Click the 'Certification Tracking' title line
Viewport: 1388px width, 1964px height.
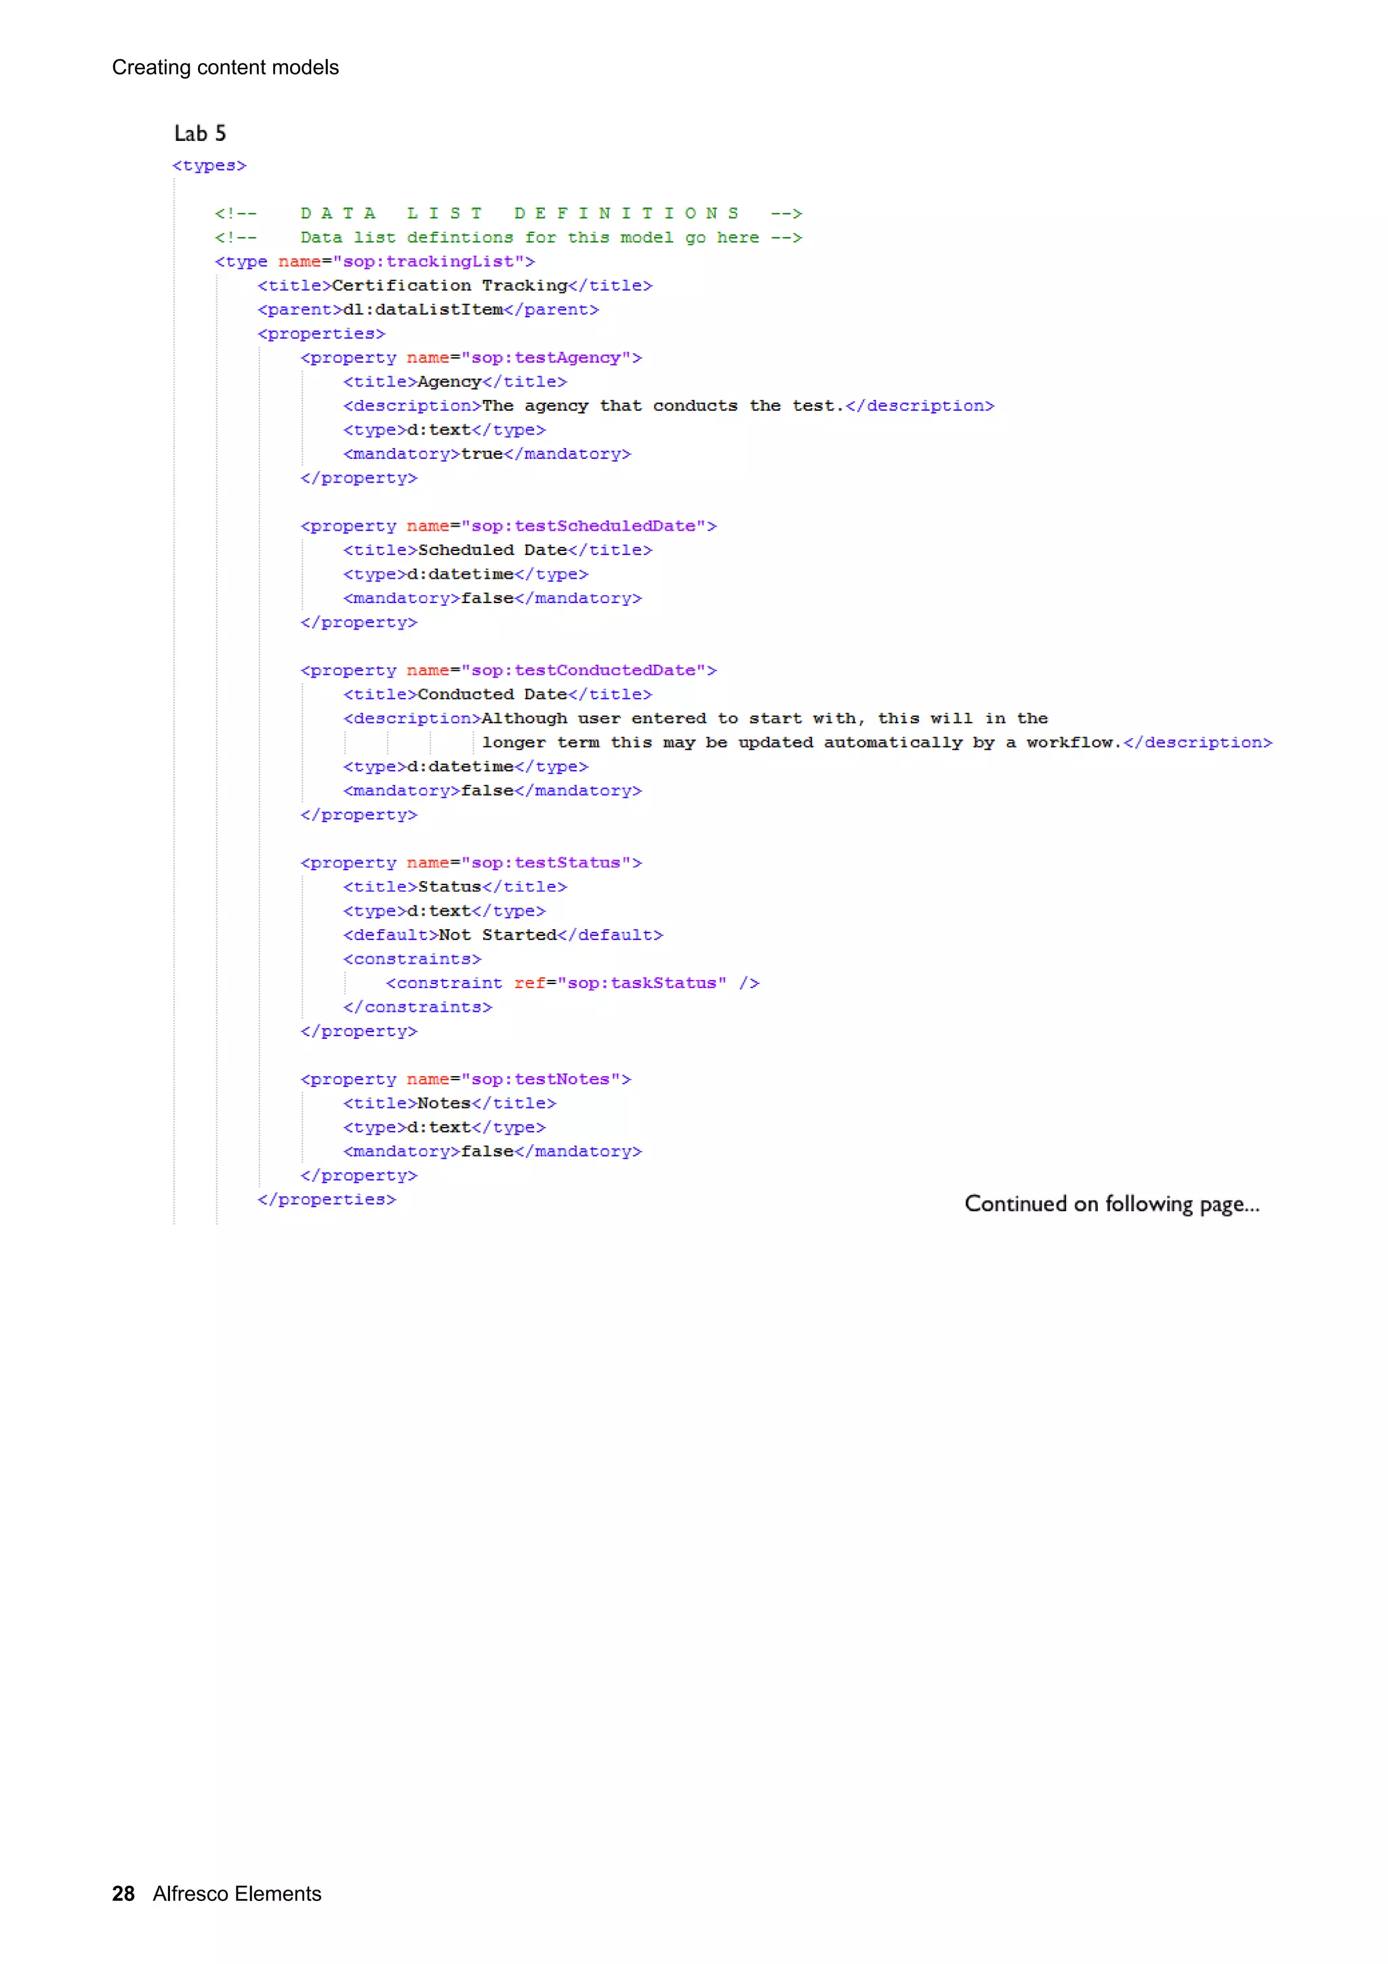(455, 285)
